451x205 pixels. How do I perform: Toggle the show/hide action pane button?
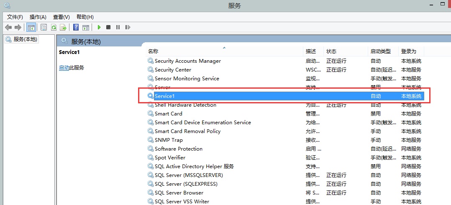[x=86, y=27]
